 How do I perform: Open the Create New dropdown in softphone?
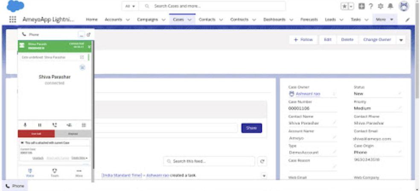[79, 158]
